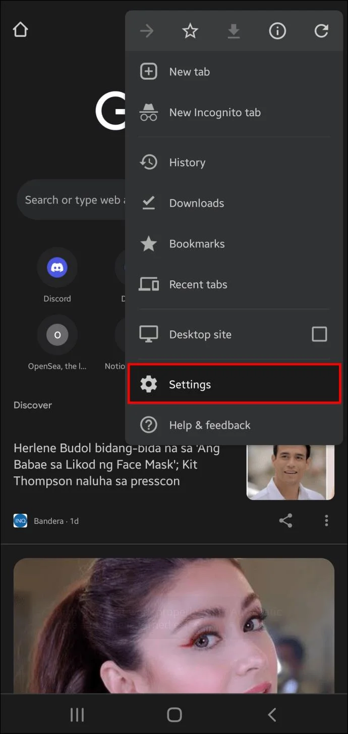Image resolution: width=348 pixels, height=734 pixels.
Task: Start a New Incognito tab
Action: click(215, 112)
